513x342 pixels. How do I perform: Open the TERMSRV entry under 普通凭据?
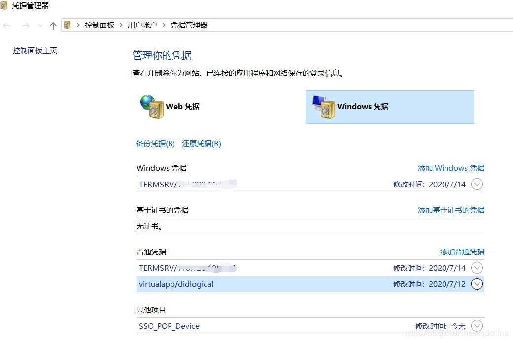click(x=310, y=268)
